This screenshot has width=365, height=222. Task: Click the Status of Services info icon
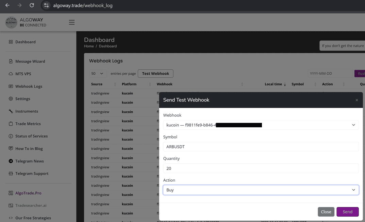(11, 136)
